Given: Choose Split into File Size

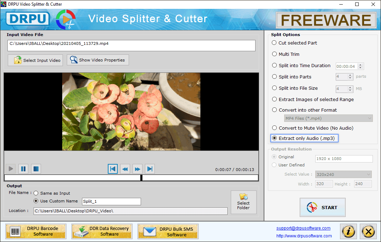Looking at the screenshot, I should click(274, 88).
